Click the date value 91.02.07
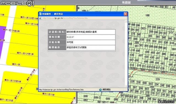Viewport: 176px width, 104px height. [x=70, y=37]
